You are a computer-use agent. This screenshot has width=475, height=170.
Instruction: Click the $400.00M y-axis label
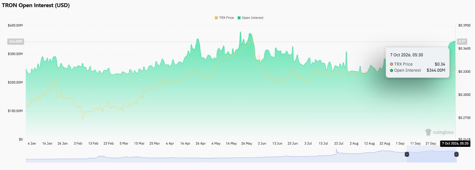15,25
